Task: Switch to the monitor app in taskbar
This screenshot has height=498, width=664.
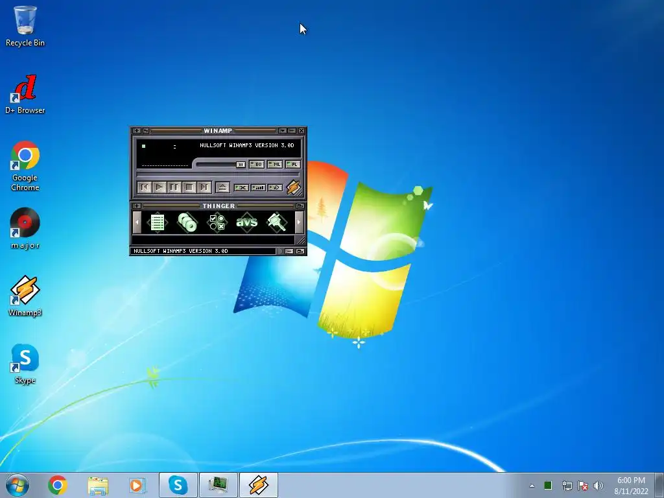Action: click(x=218, y=485)
